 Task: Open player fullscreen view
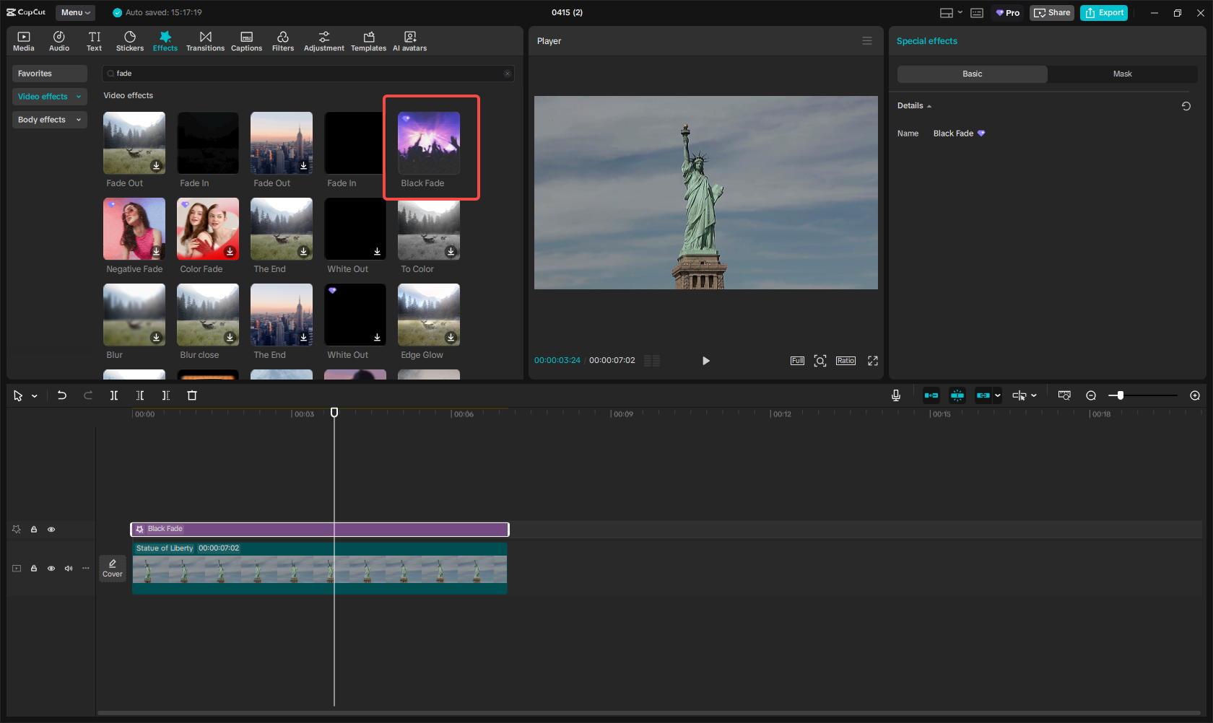872,361
